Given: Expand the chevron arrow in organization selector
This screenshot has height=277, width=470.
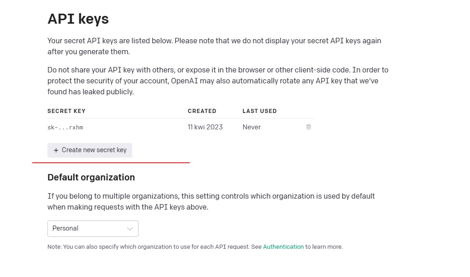Looking at the screenshot, I should (130, 229).
